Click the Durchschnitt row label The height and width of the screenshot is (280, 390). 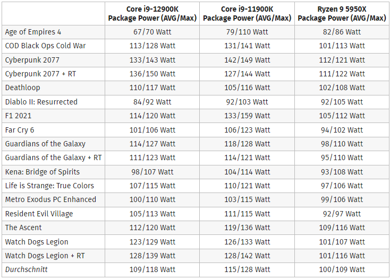26,269
